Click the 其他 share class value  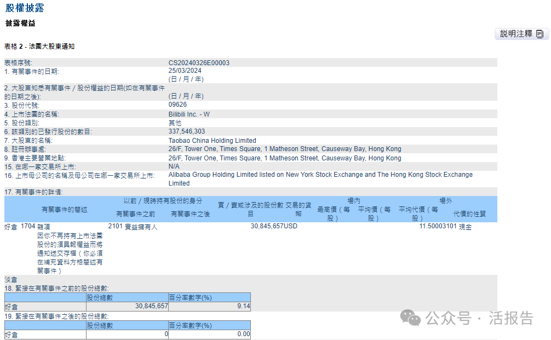click(175, 123)
